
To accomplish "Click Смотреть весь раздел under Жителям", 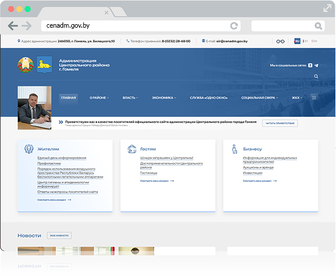I will (54, 200).
